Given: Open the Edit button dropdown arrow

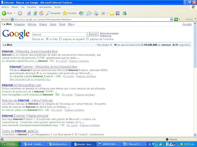Looking at the screenshot, I should pyautogui.click(x=107, y=13).
